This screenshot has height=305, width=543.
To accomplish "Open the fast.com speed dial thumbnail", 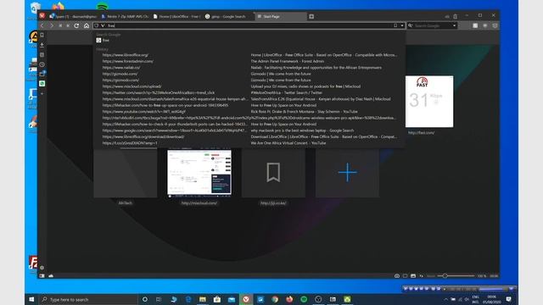I will coord(429,102).
